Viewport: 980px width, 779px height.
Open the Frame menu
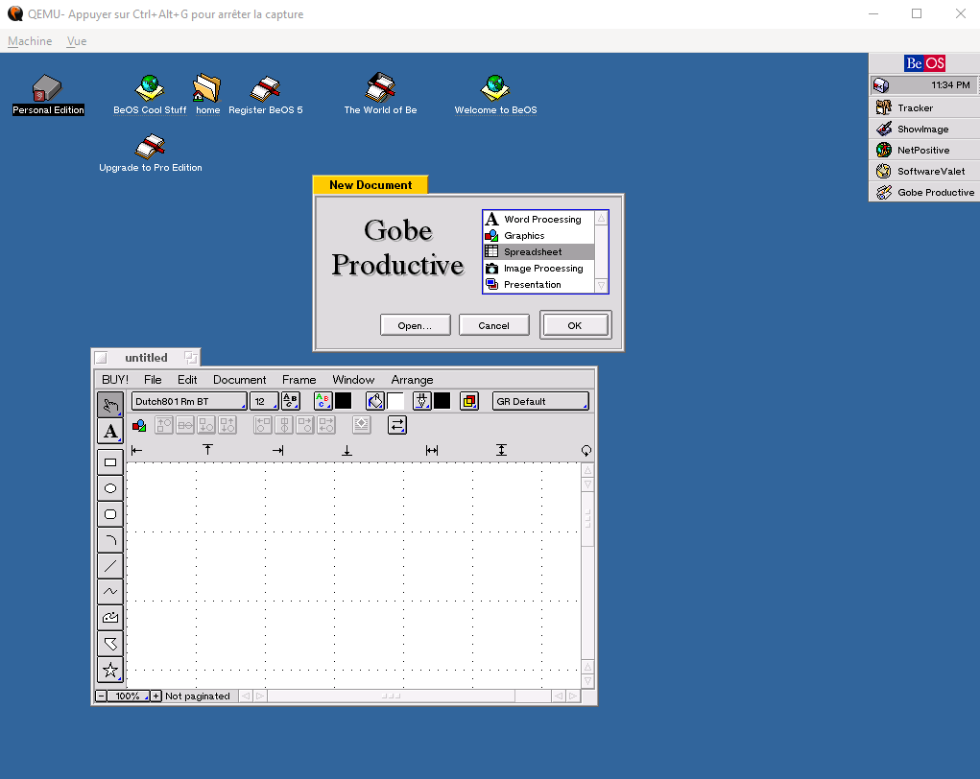[299, 380]
